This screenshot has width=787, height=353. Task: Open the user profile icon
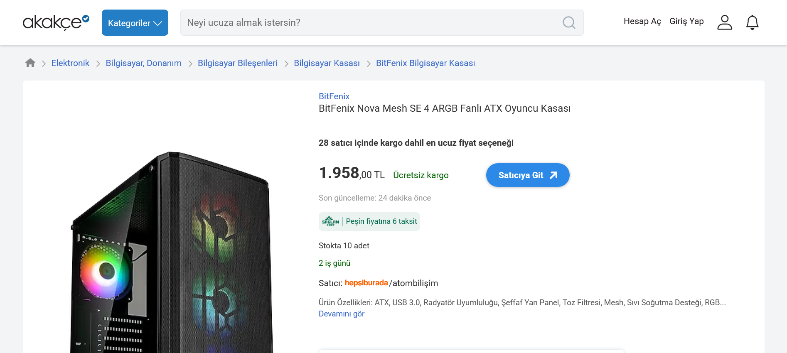click(724, 22)
